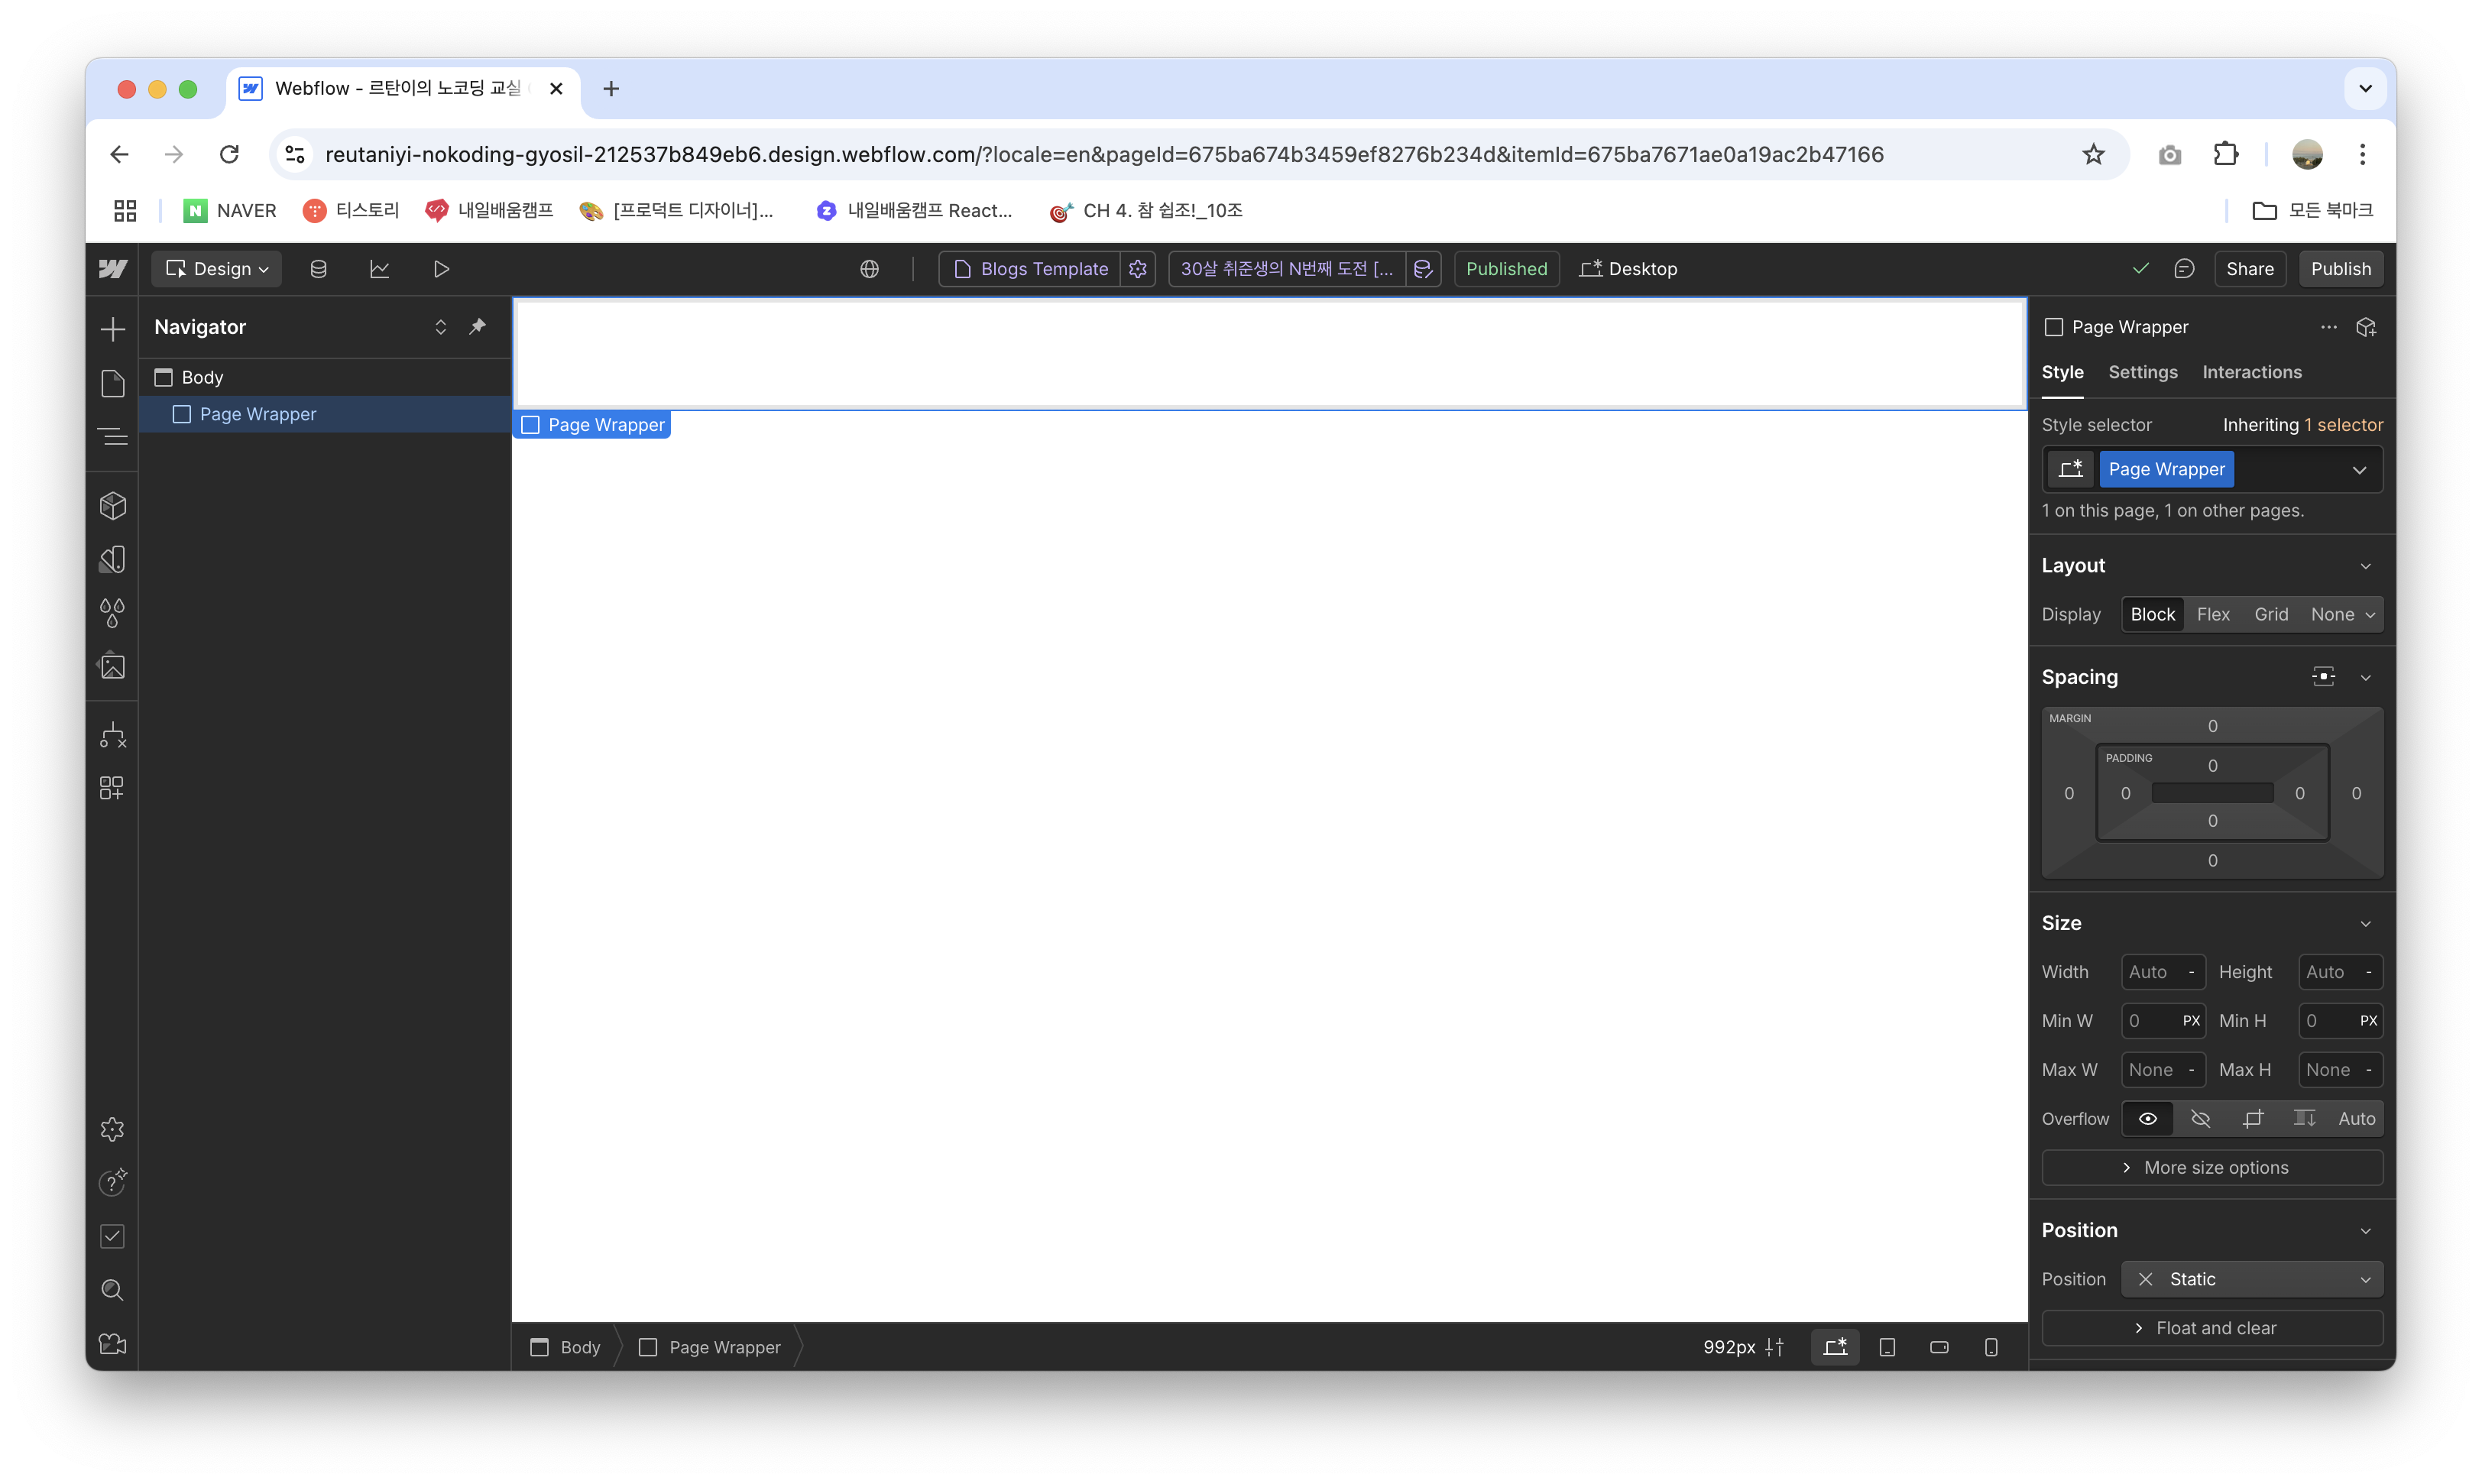Collapse the Layout section

(x=2365, y=566)
